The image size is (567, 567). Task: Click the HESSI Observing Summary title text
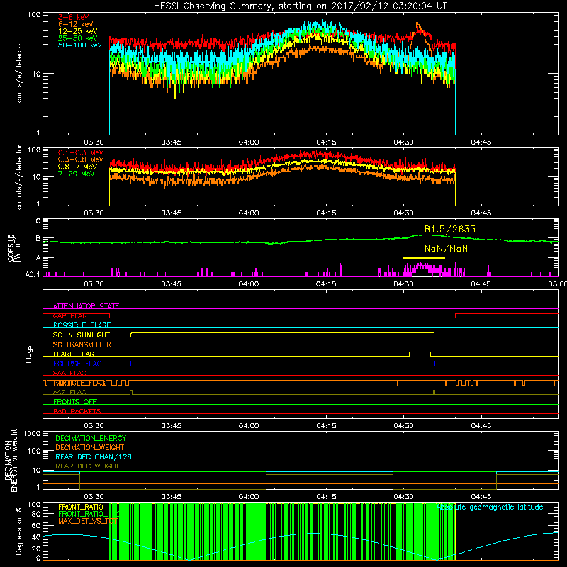point(300,6)
